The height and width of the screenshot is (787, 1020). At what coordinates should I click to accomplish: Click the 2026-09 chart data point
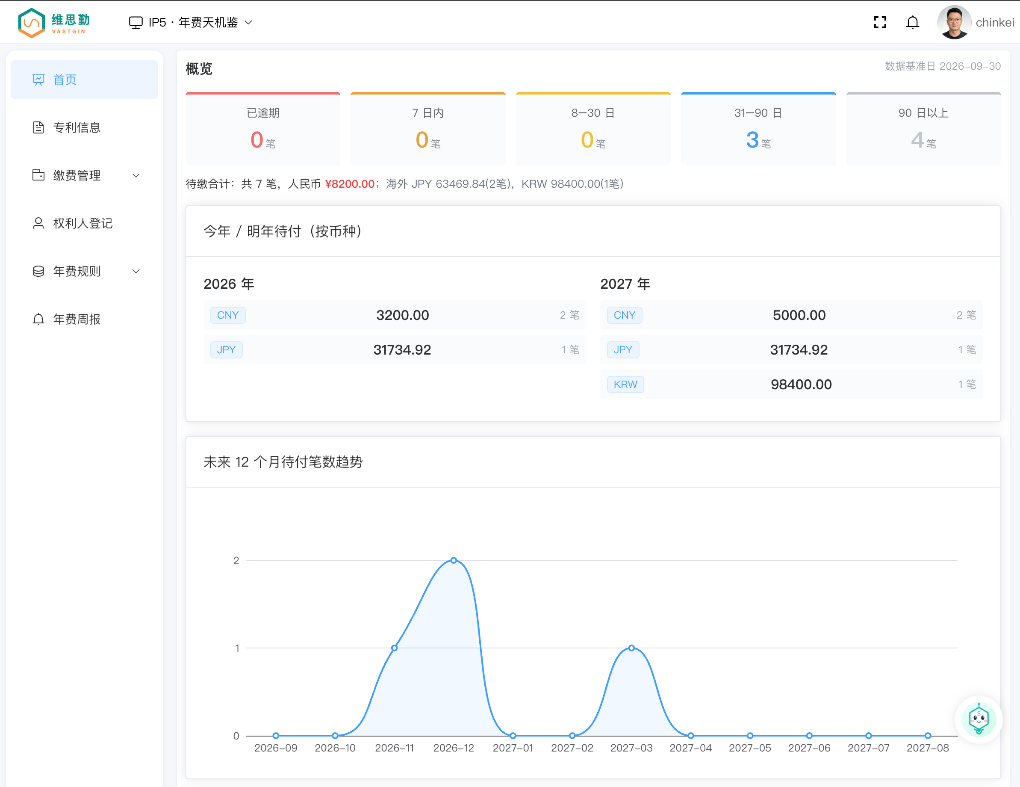coord(276,736)
